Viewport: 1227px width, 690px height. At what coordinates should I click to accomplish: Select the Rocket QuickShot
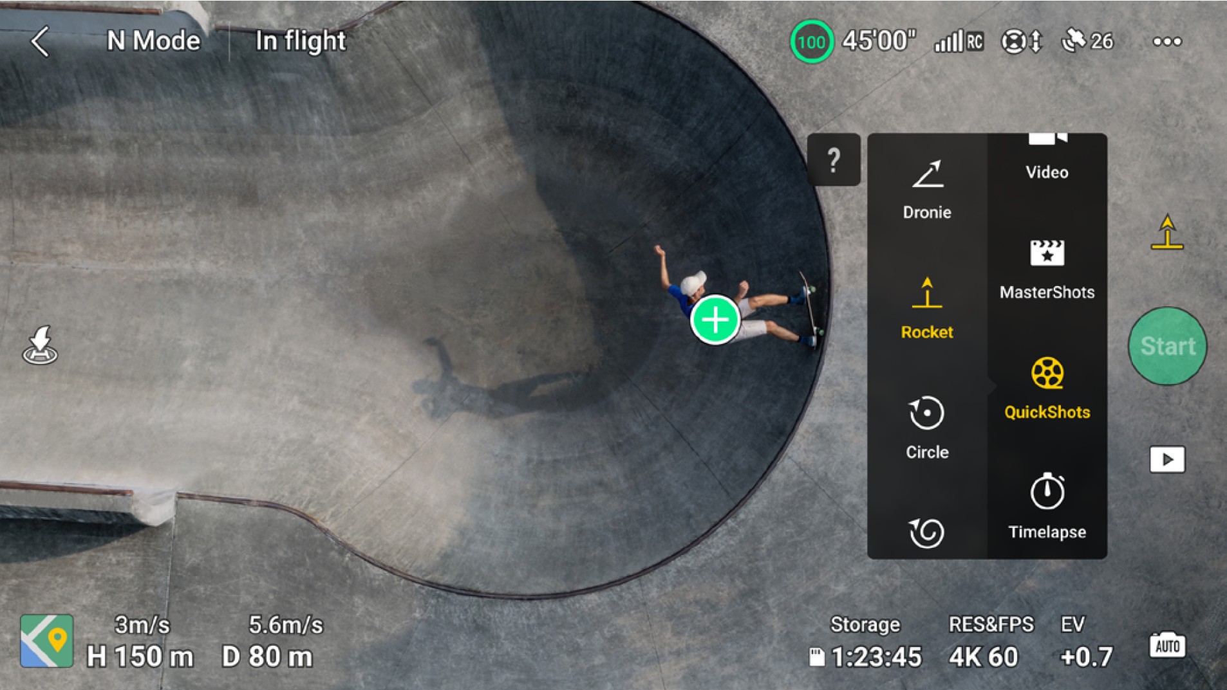927,309
